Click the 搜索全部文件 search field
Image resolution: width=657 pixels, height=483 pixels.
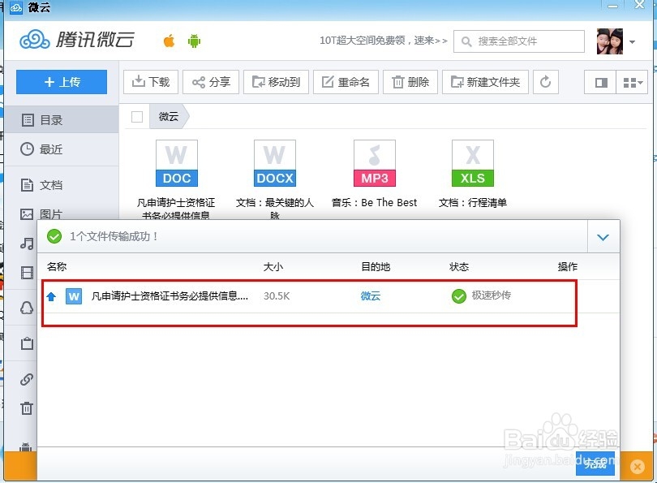519,41
